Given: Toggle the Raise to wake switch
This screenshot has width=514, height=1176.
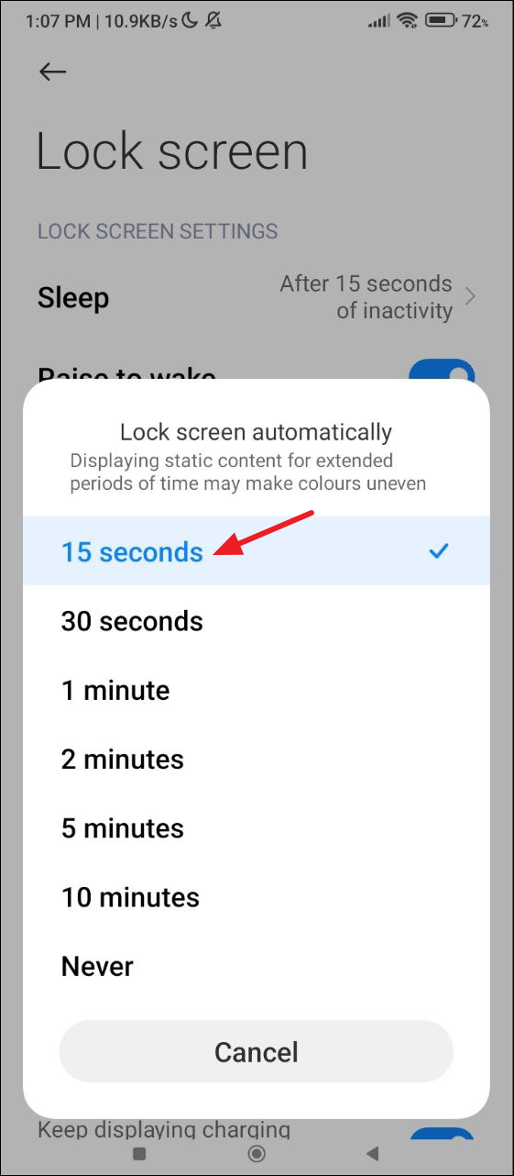Looking at the screenshot, I should click(x=442, y=372).
